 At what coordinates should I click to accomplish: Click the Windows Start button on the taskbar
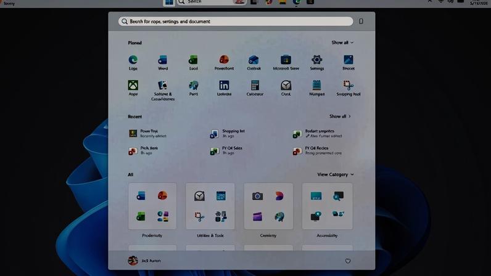click(169, 2)
